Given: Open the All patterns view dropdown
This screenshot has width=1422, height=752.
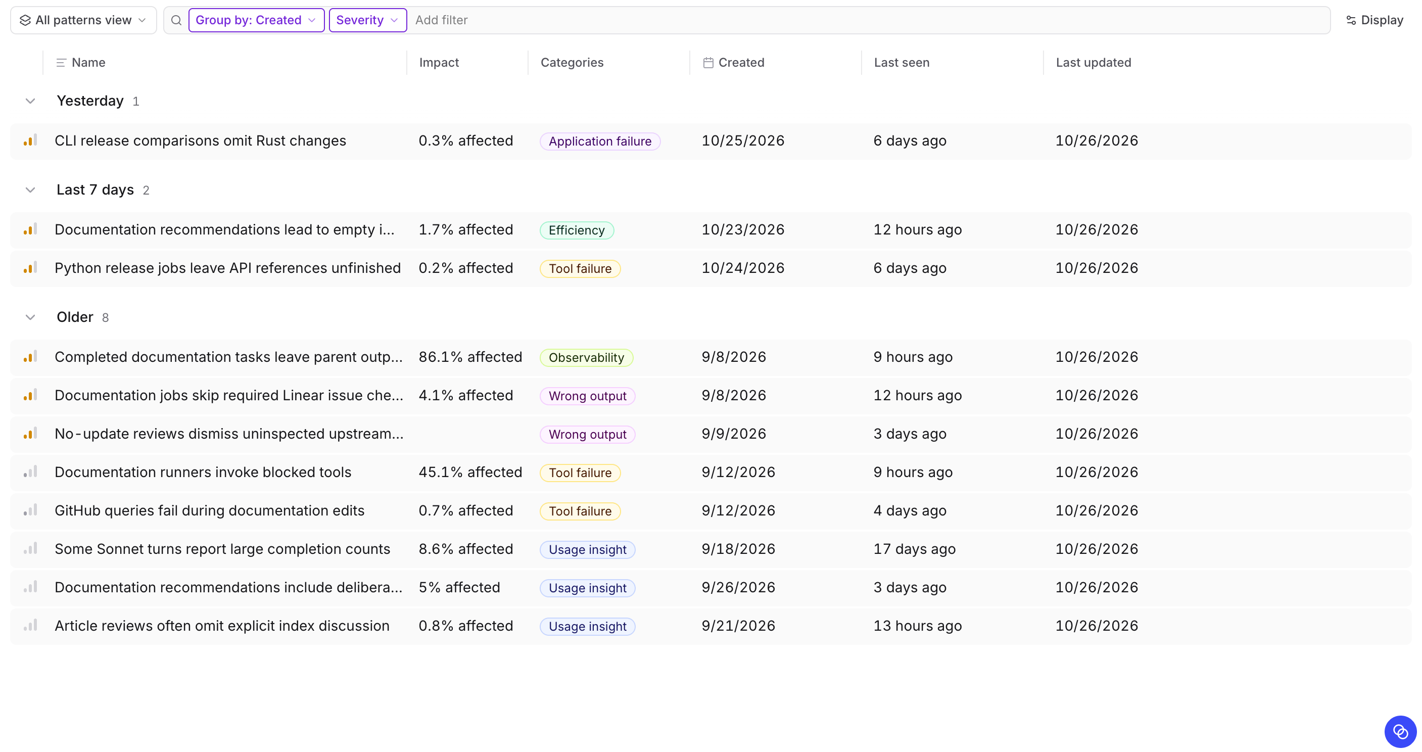Looking at the screenshot, I should (83, 20).
